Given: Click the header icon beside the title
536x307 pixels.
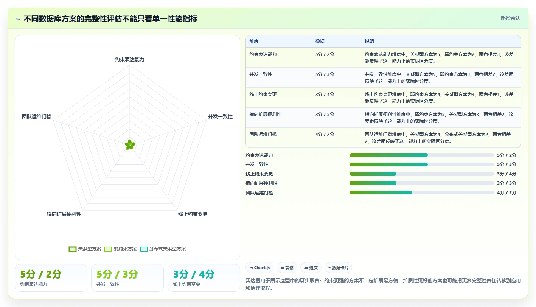Looking at the screenshot, I should 18,19.
